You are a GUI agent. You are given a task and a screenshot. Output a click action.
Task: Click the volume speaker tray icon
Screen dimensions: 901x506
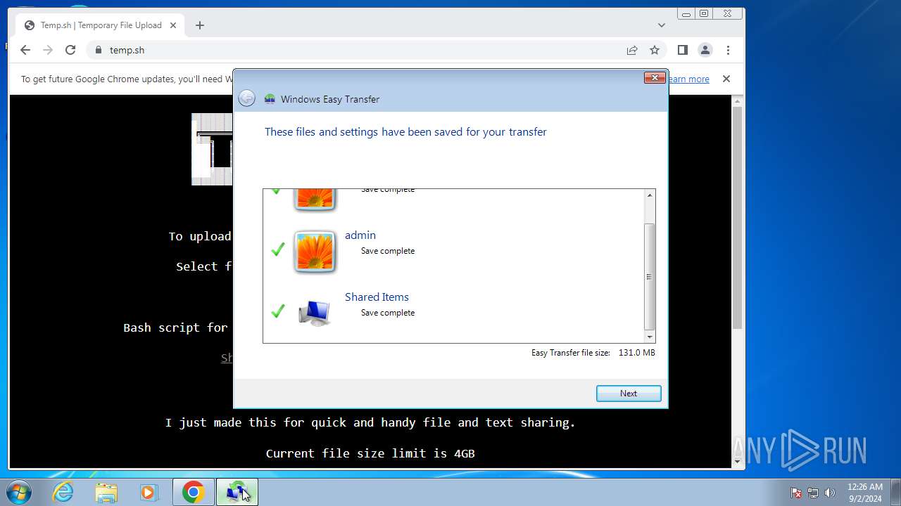(830, 493)
